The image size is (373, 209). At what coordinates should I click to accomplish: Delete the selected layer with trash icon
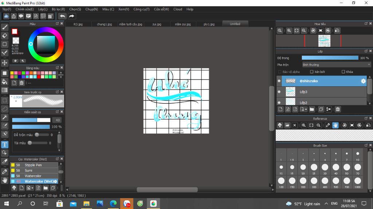(338, 109)
